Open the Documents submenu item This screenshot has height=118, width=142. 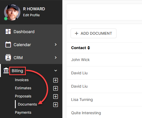27,104
